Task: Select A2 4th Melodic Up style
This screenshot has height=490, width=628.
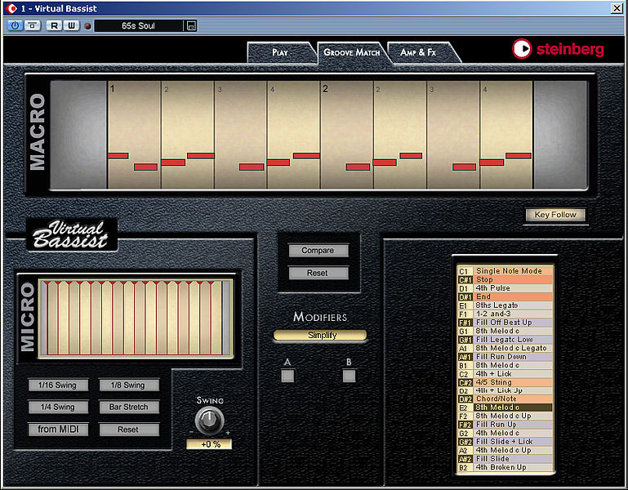Action: pyautogui.click(x=505, y=450)
